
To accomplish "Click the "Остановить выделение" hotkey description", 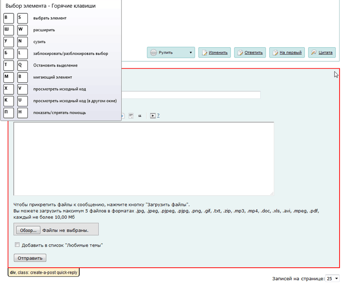I will [55, 65].
